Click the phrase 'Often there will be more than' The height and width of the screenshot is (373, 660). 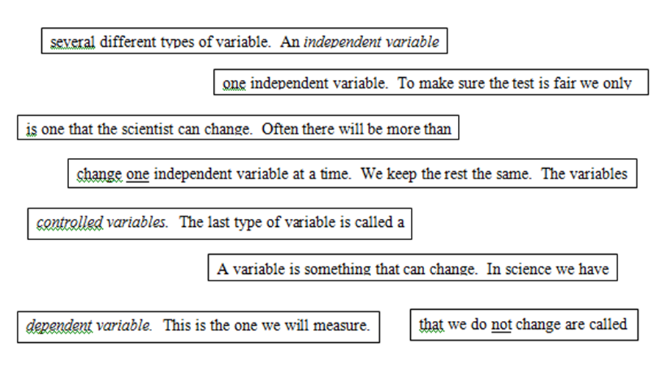[x=356, y=128]
